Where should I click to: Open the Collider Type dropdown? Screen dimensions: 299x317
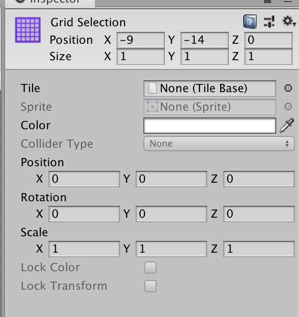[219, 144]
